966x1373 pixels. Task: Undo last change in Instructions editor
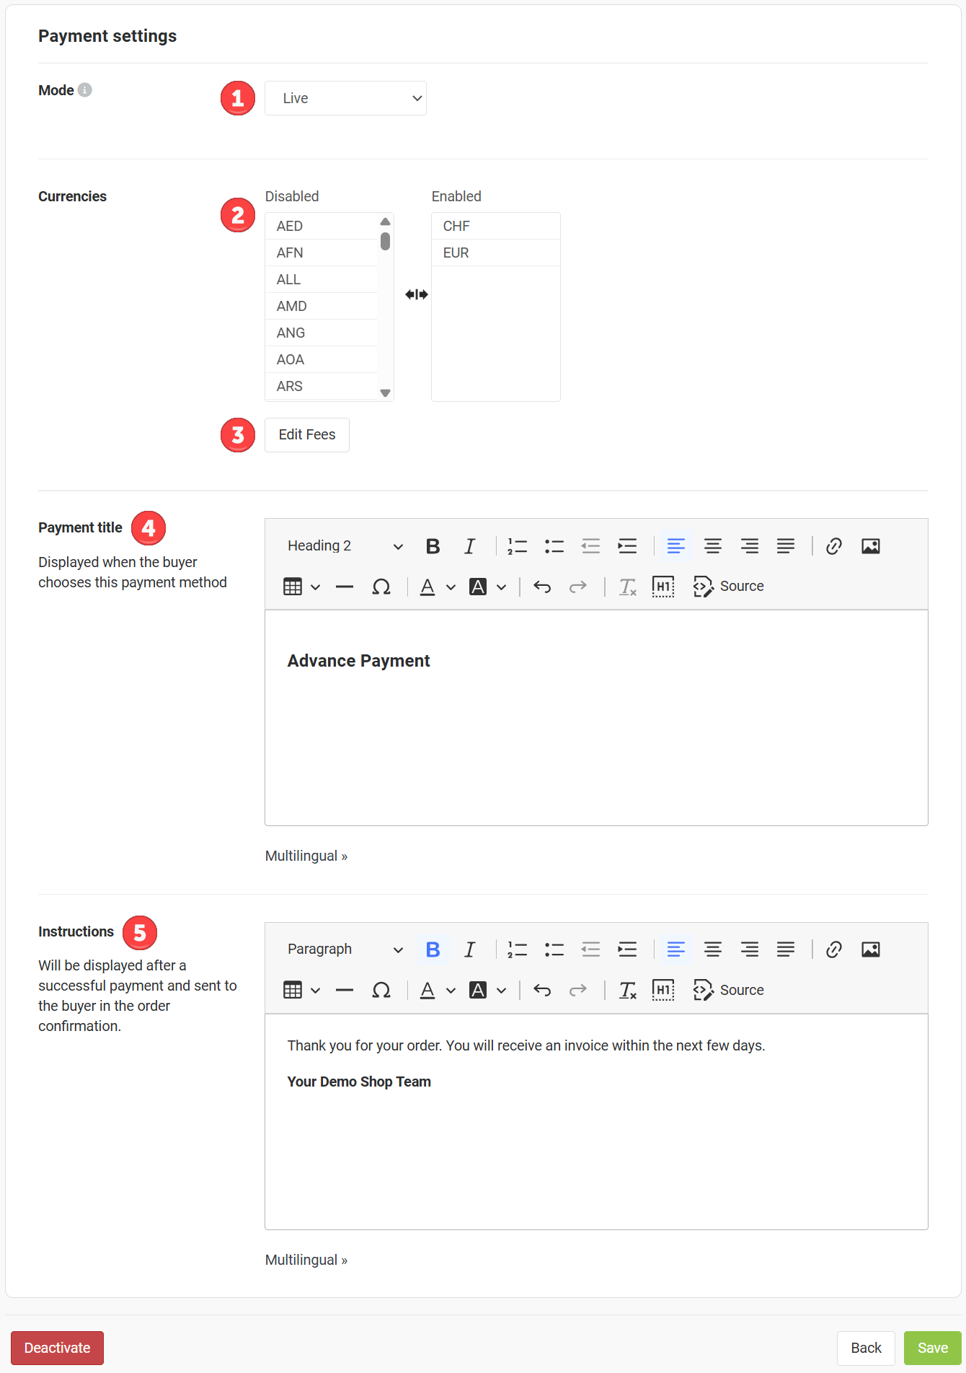click(x=542, y=990)
